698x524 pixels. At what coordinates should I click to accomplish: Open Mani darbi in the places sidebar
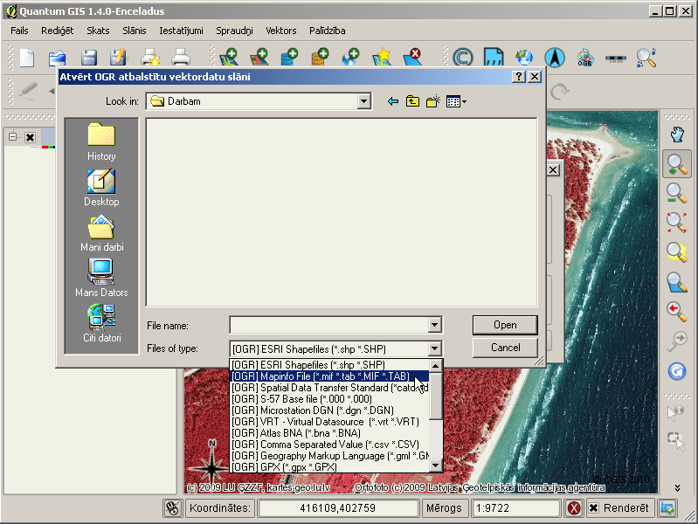[102, 233]
